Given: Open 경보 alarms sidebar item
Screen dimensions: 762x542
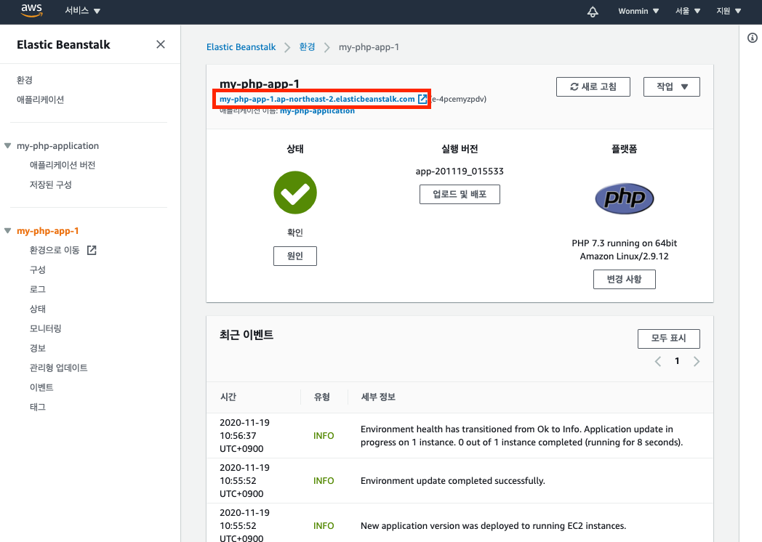Looking at the screenshot, I should pyautogui.click(x=37, y=348).
